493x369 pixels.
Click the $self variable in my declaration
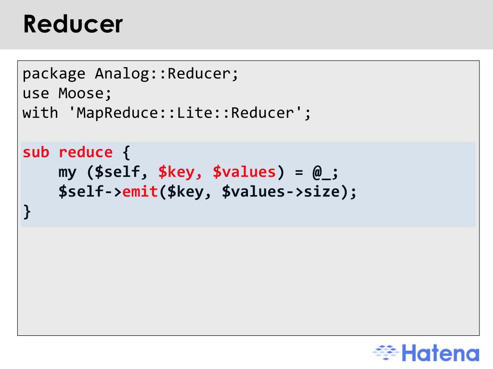(x=117, y=172)
